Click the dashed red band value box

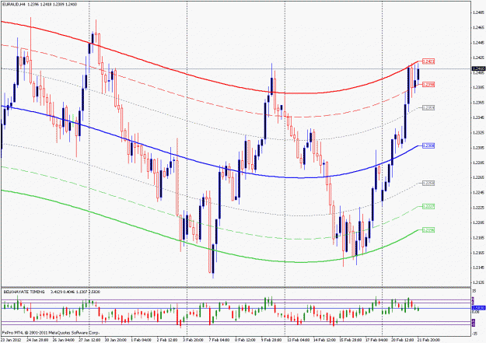(x=428, y=84)
